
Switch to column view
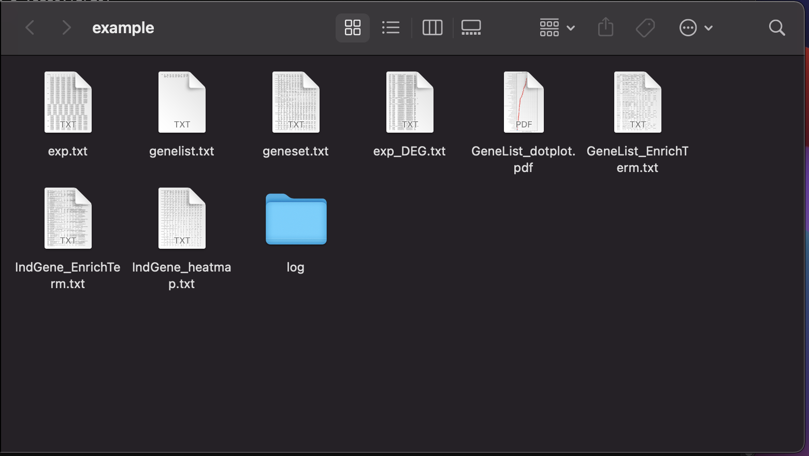point(432,27)
